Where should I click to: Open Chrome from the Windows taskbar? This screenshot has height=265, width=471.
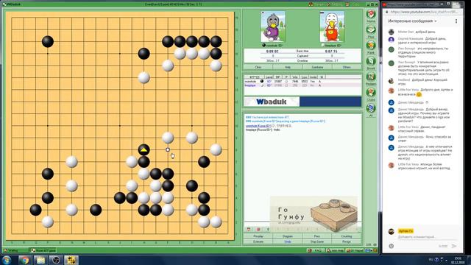tap(24, 260)
